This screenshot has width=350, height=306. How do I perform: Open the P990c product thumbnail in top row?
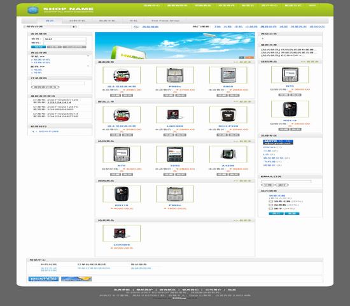click(x=175, y=75)
